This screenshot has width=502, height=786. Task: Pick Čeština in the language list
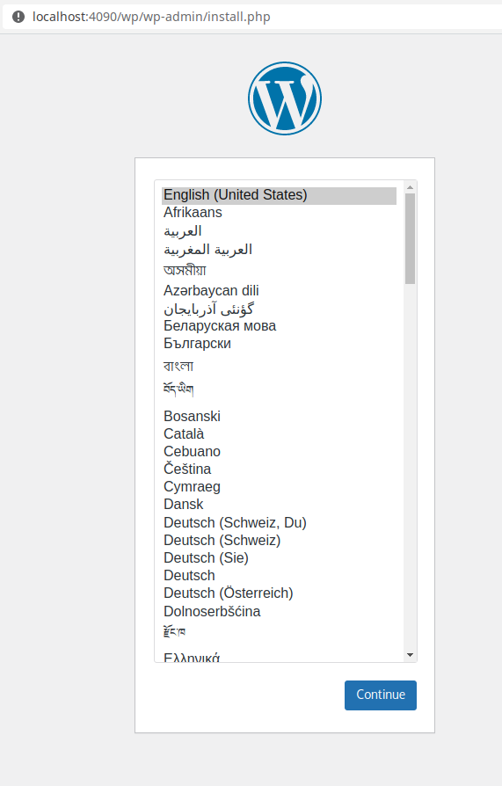click(280, 469)
